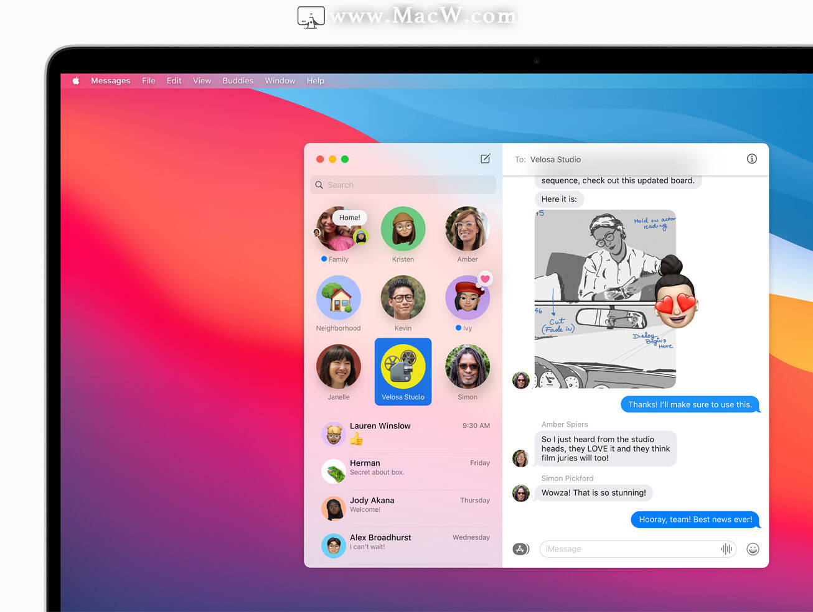The image size is (813, 612).
Task: Select the Velosa Studio pinned conversation
Action: pos(403,372)
